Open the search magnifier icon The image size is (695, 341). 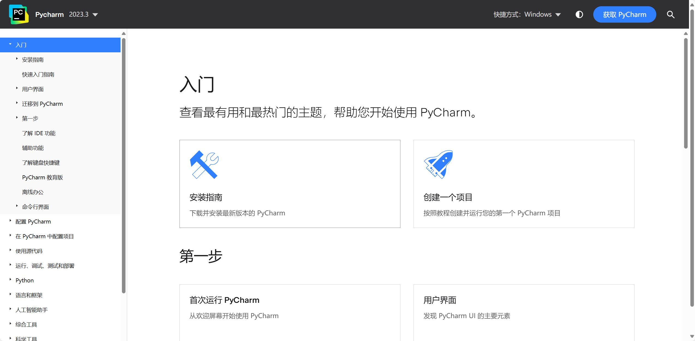tap(670, 14)
